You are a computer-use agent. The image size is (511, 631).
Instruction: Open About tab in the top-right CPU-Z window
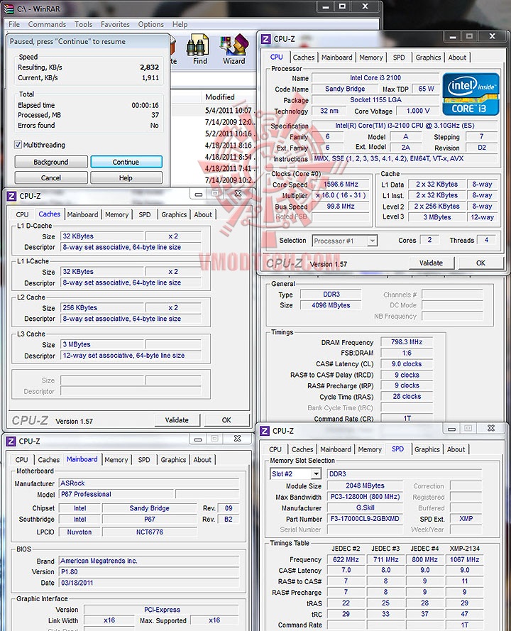tap(458, 57)
